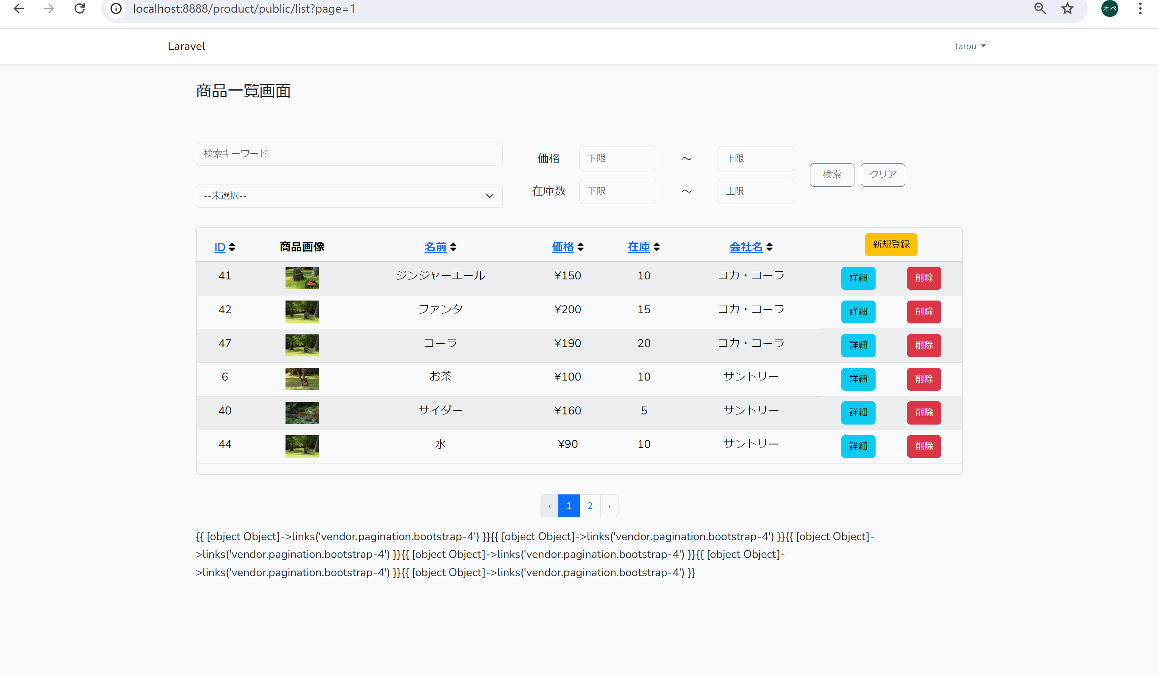The image size is (1159, 676).
Task: Expand the --未選択-- company select box
Action: tap(349, 196)
